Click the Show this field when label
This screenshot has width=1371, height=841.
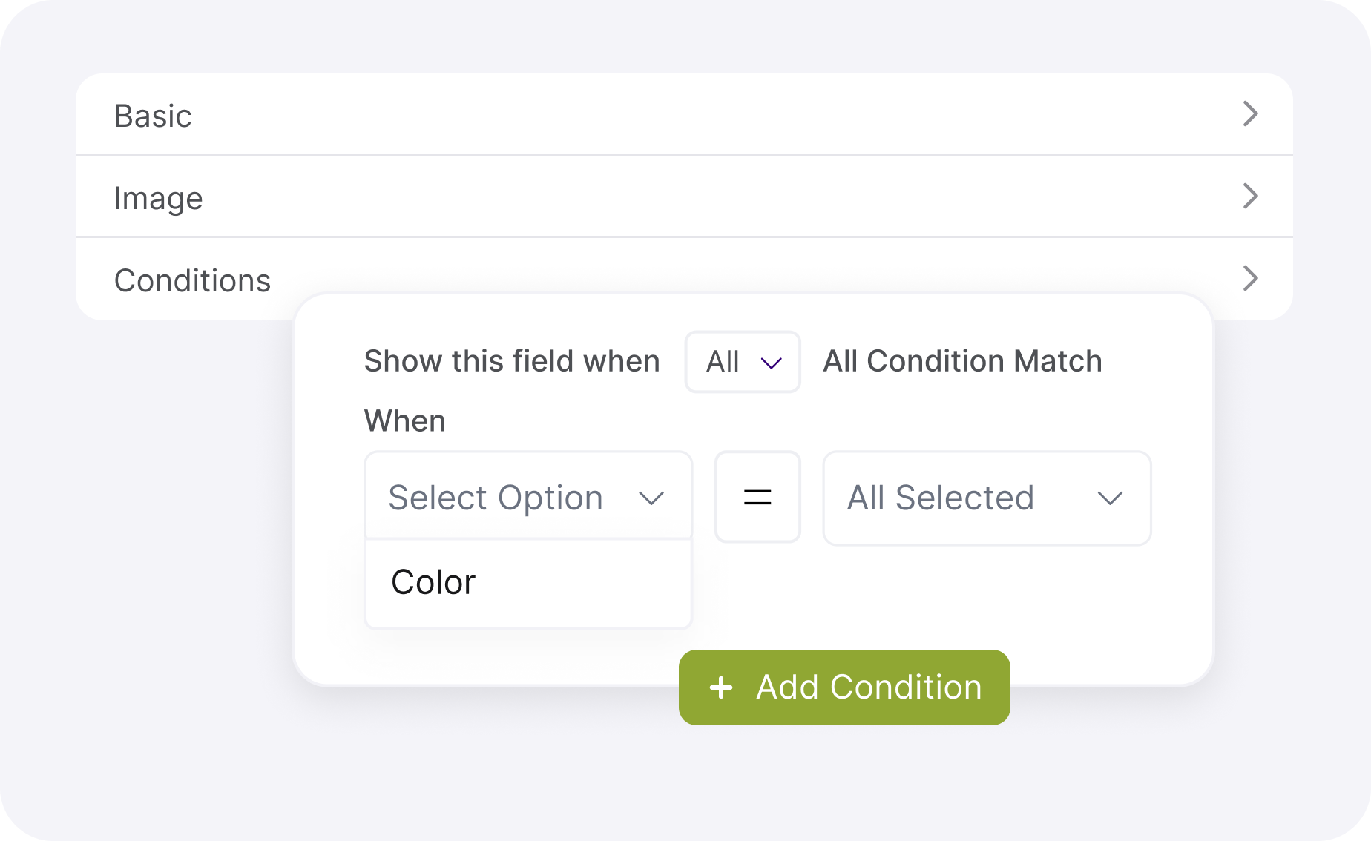[x=512, y=361]
